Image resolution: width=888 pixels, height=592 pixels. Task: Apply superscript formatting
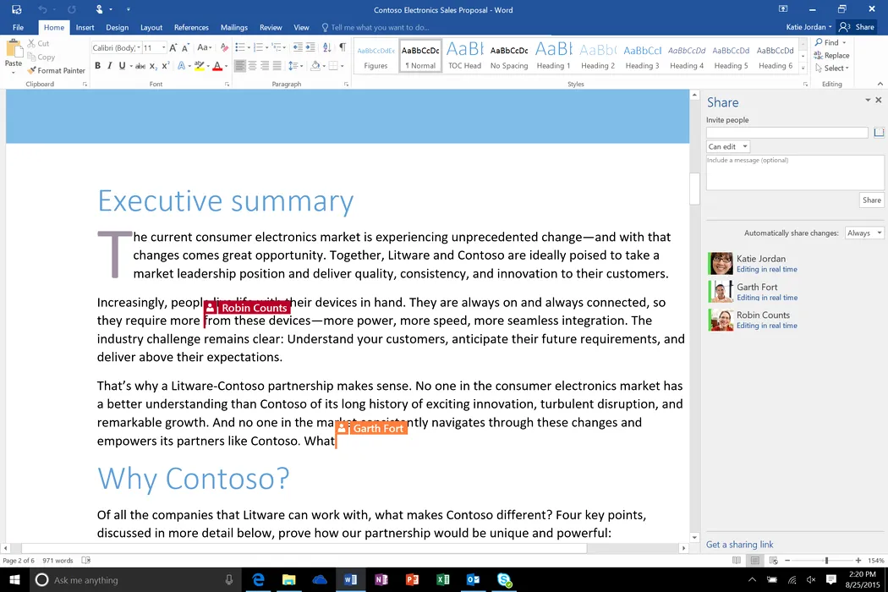166,66
